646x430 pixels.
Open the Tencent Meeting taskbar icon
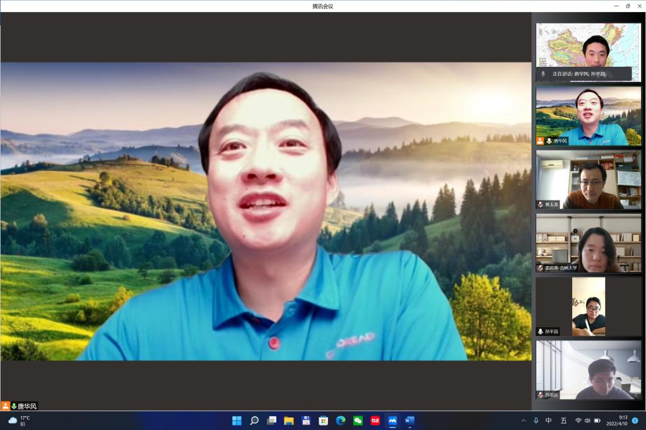pyautogui.click(x=392, y=421)
